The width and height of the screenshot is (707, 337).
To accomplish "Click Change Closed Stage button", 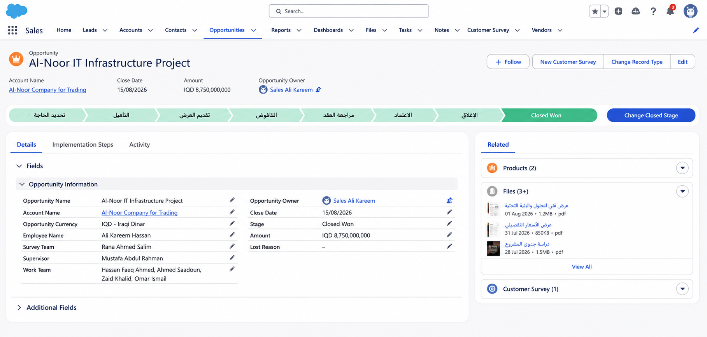I will tap(651, 115).
